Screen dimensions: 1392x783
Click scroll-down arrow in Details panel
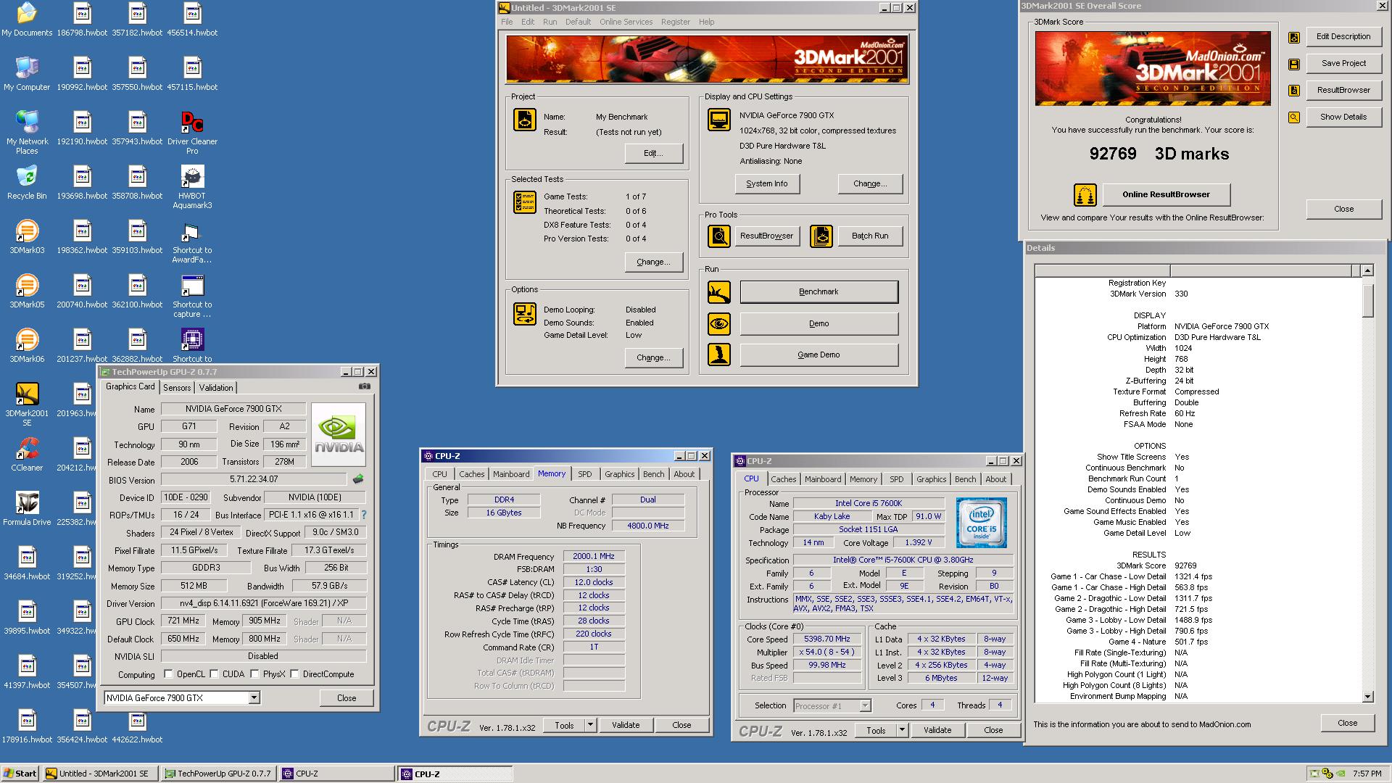1367,697
